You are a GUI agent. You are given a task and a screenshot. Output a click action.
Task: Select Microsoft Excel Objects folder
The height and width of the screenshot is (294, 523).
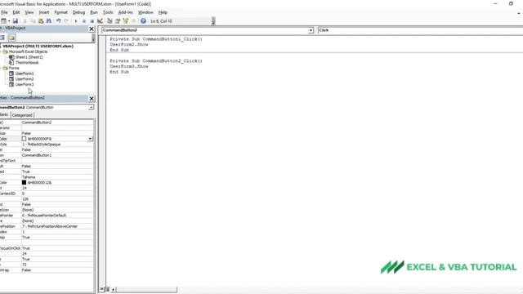pyautogui.click(x=28, y=51)
